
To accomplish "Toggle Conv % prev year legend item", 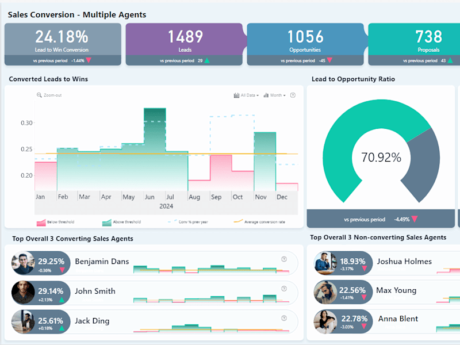I will pos(188,222).
